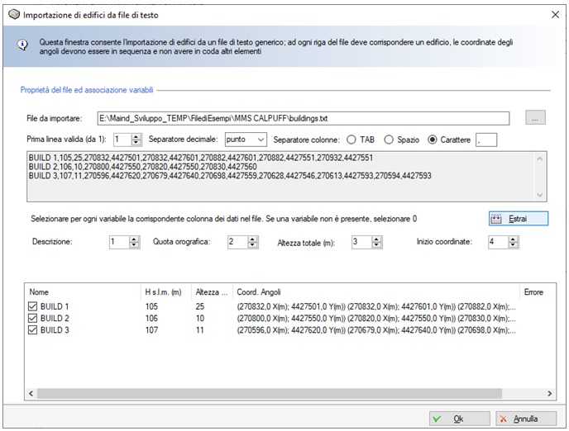The image size is (569, 431).
Task: Click the info icon in the header banner
Action: 23,45
